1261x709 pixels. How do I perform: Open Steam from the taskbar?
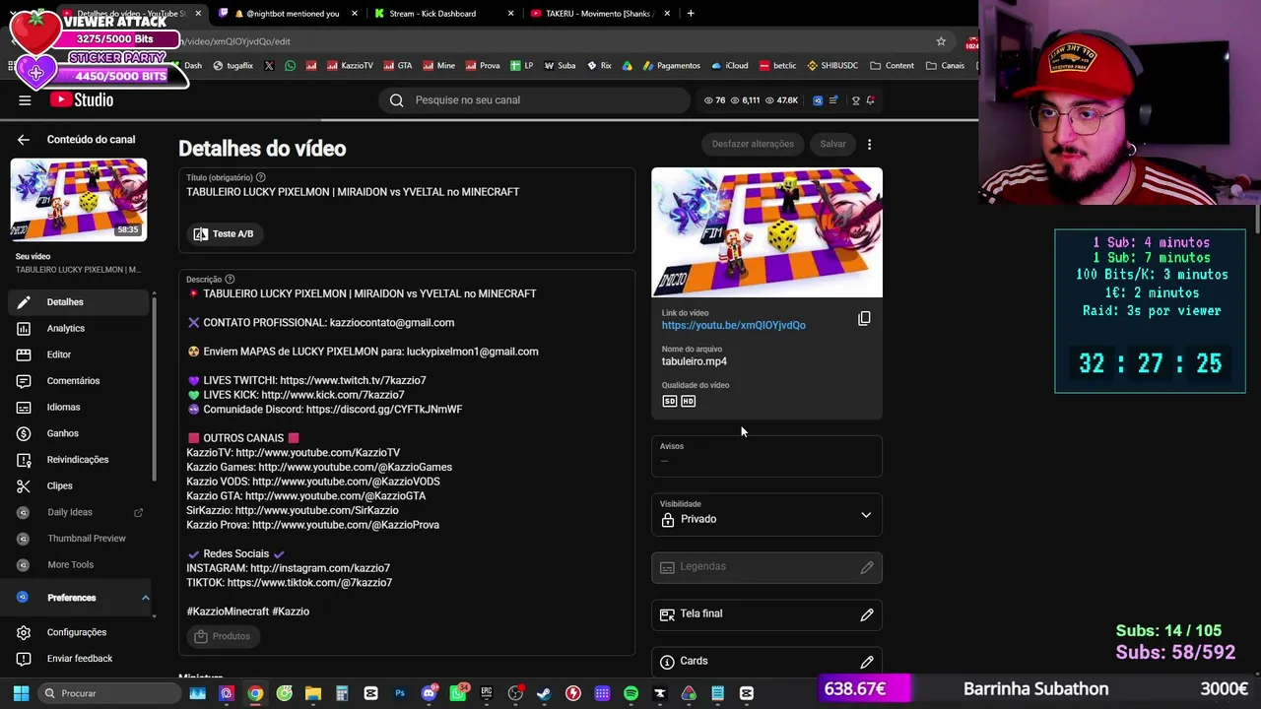[x=544, y=693]
